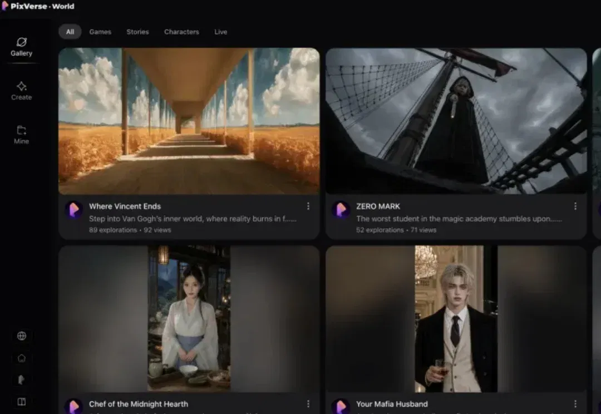Click the 'Step into Van Gogh's inner world' description
The width and height of the screenshot is (601, 414).
tap(193, 219)
